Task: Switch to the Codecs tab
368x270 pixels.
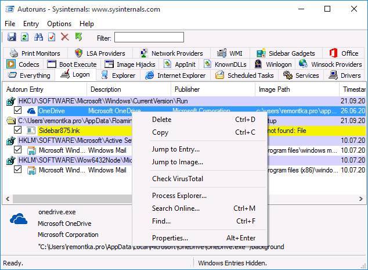Action: (x=23, y=64)
